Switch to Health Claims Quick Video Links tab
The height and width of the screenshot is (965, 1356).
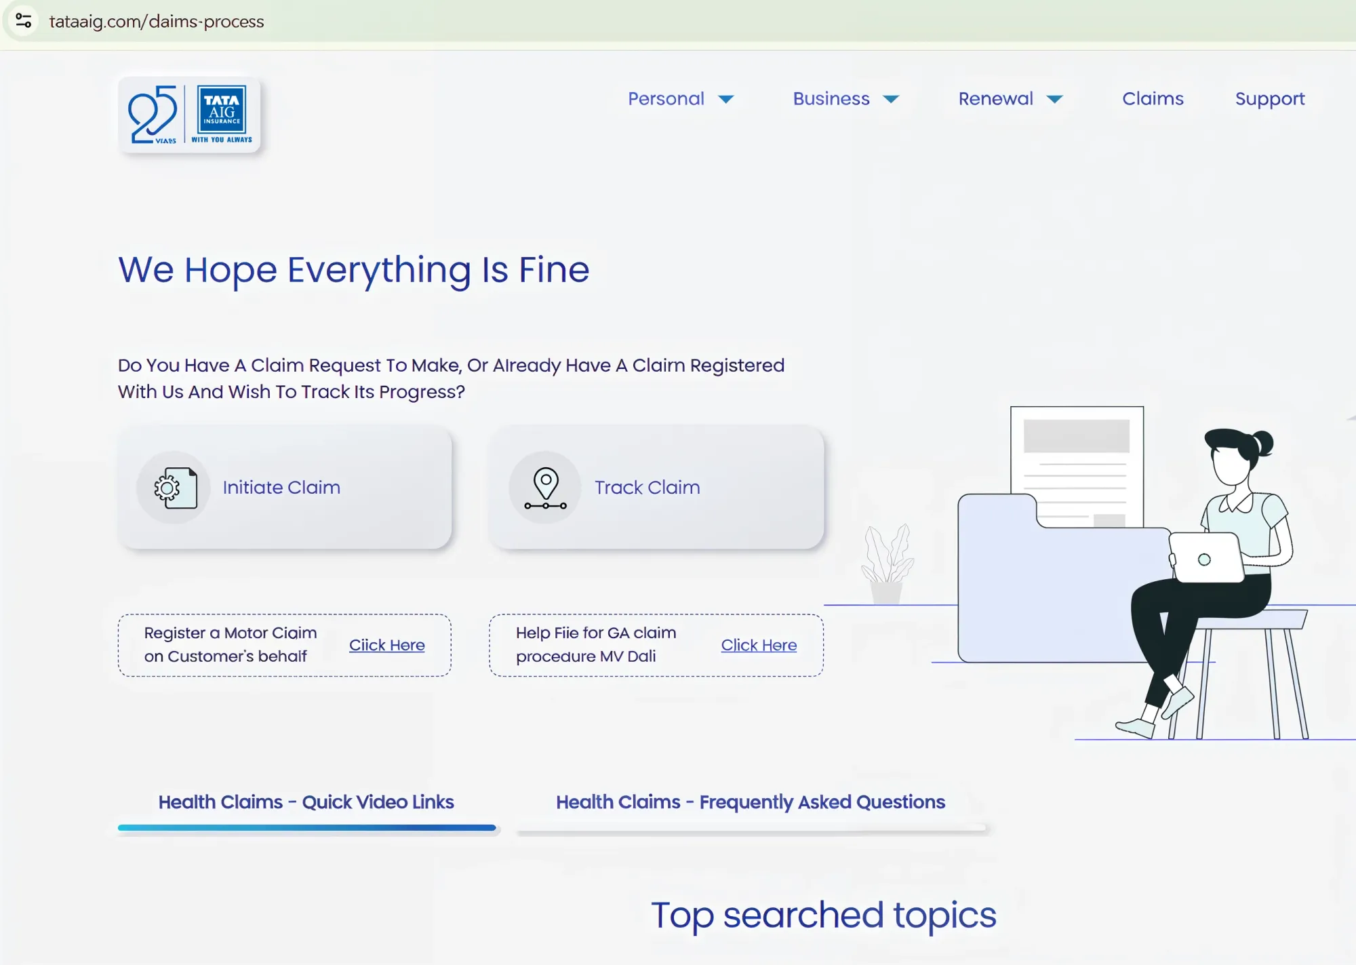(306, 802)
